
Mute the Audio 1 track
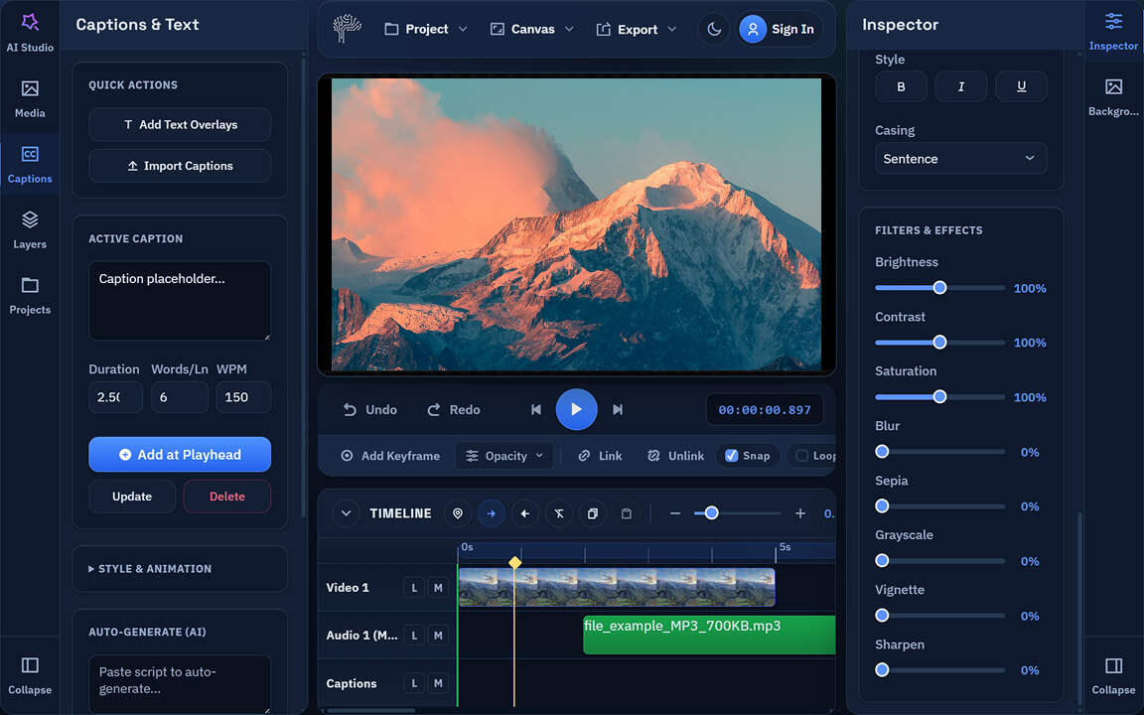tap(437, 635)
